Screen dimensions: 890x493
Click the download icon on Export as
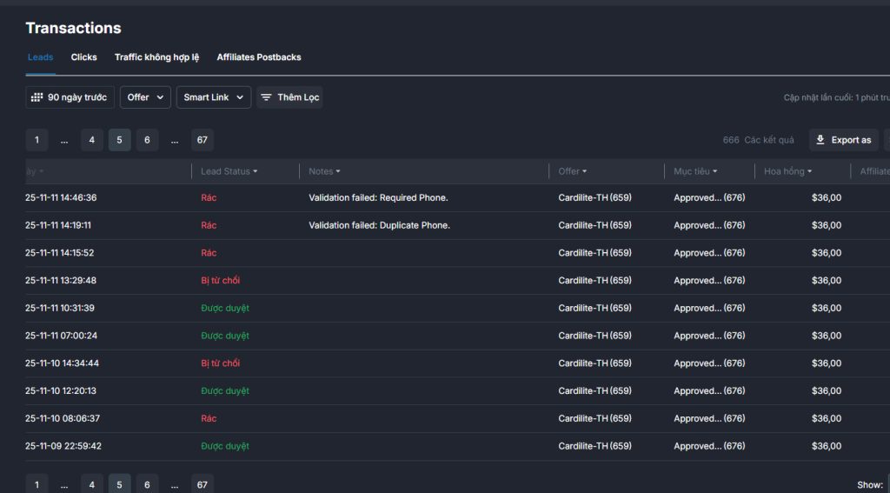[820, 140]
